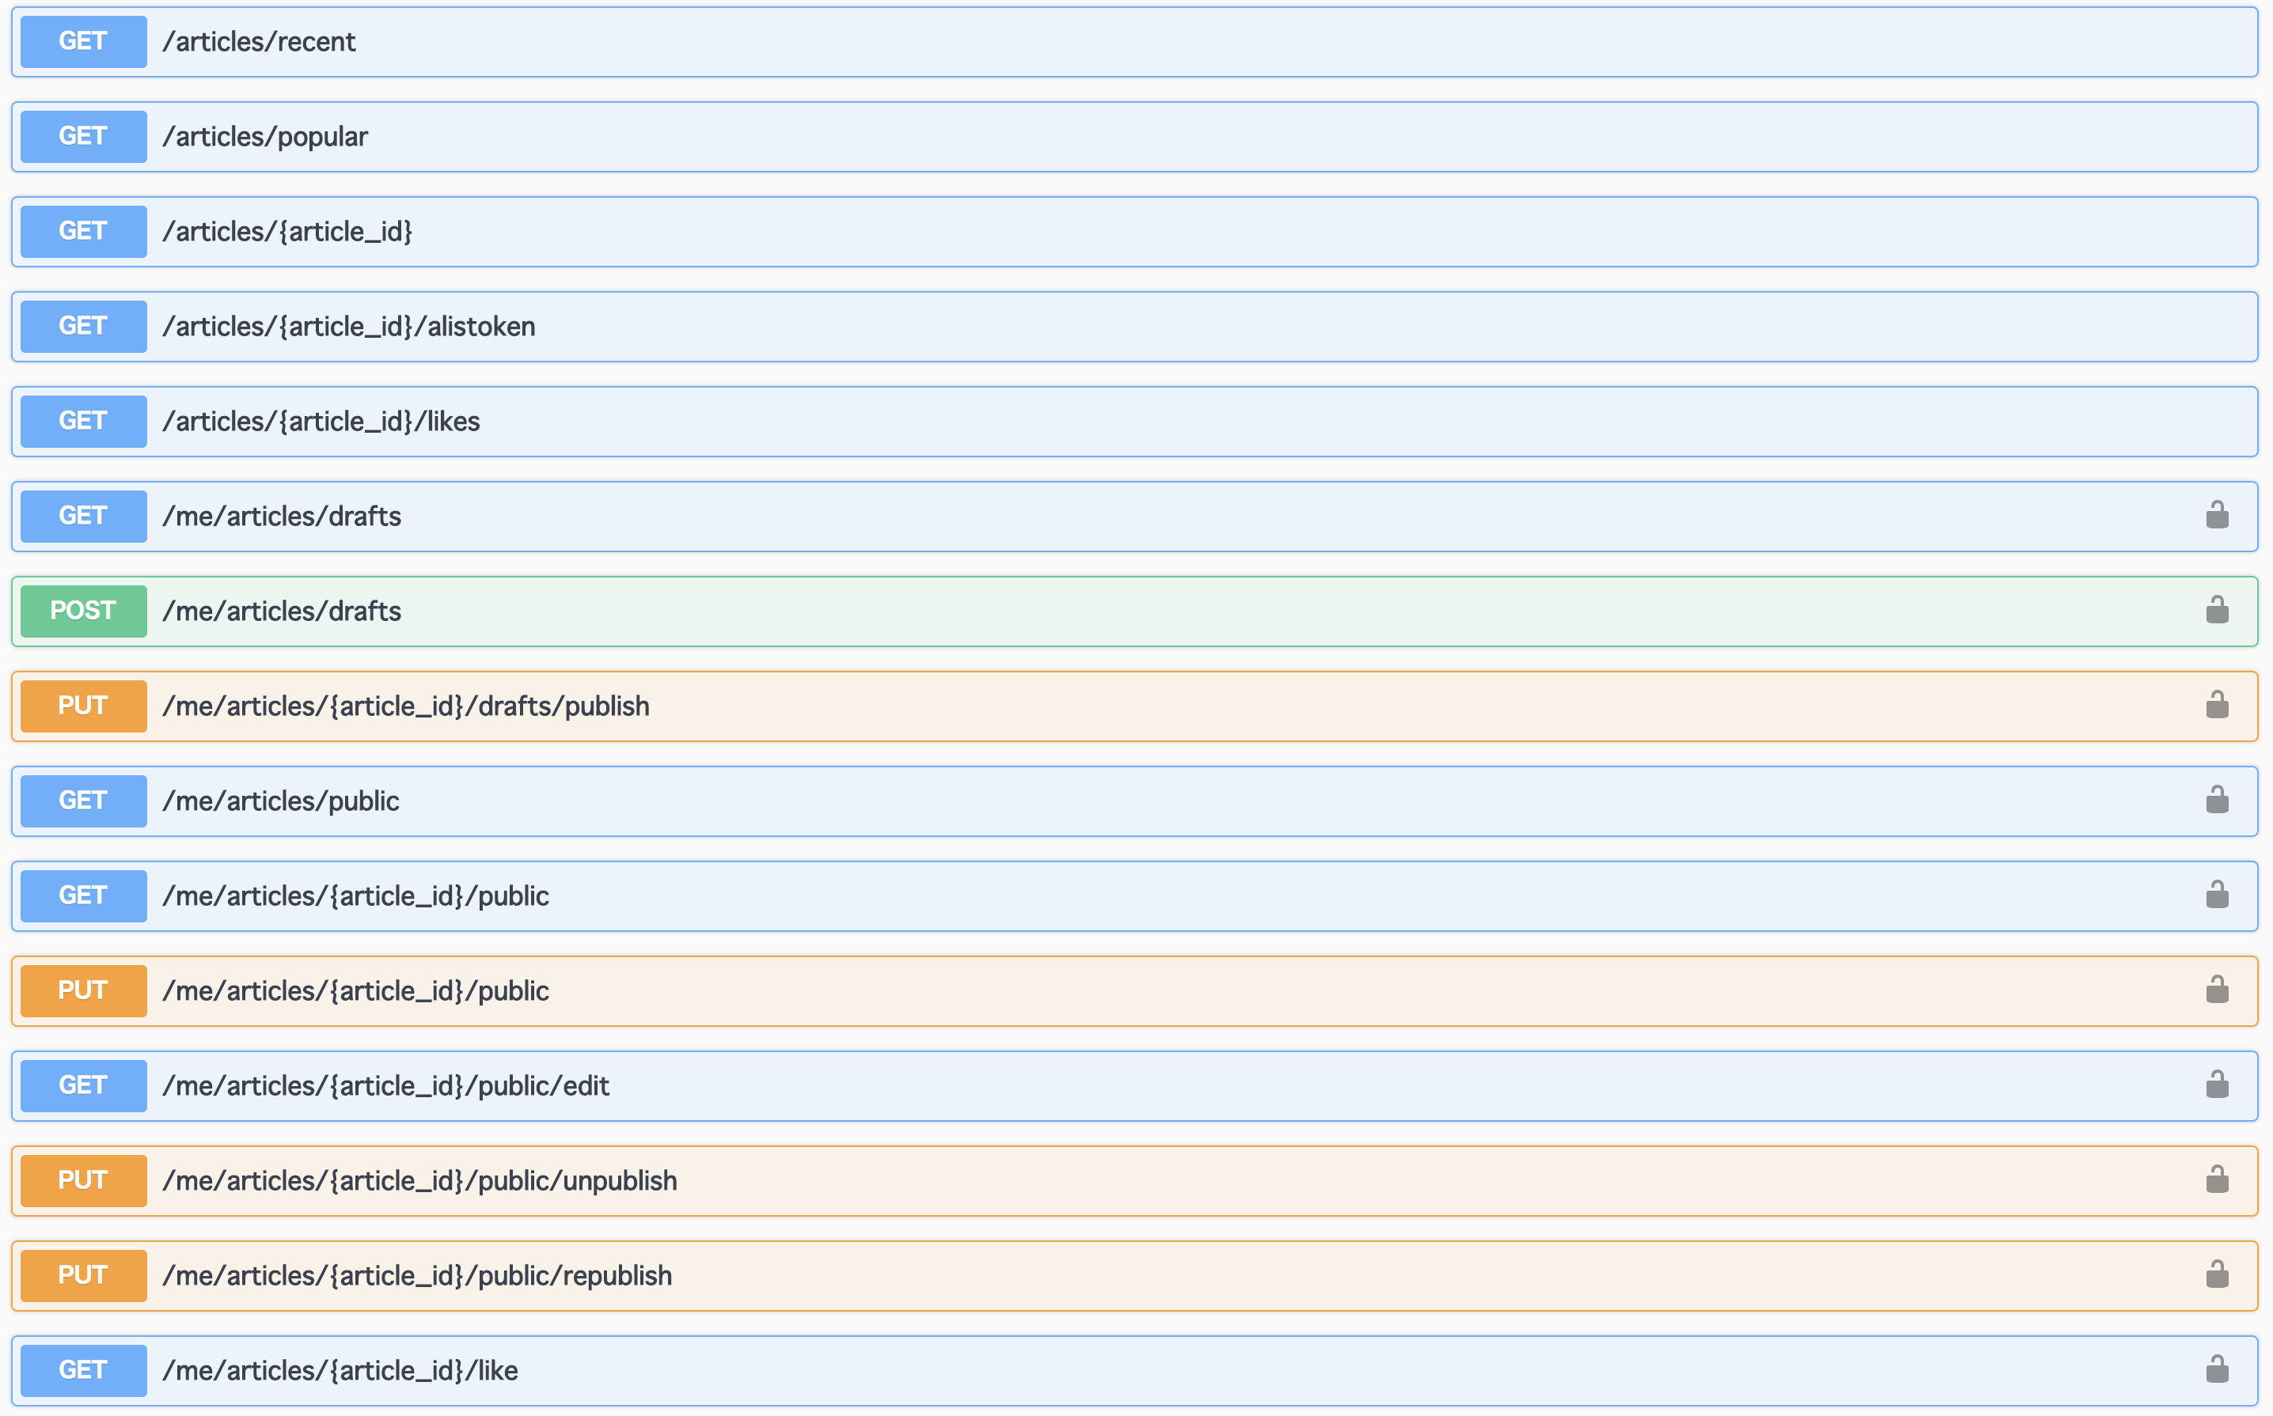Click lock icon on public/republish row
The height and width of the screenshot is (1416, 2273).
[x=2217, y=1274]
